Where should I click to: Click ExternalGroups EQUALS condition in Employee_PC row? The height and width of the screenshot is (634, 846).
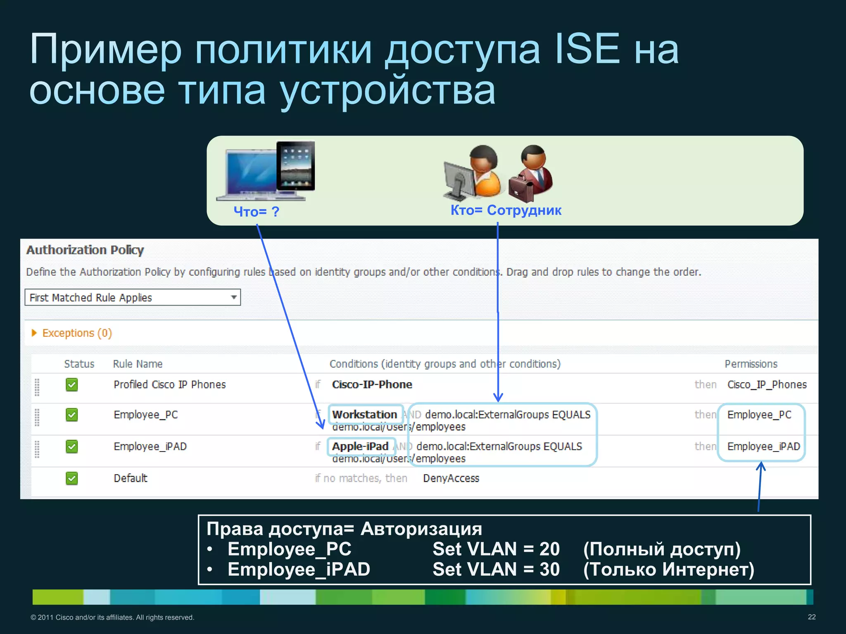click(508, 415)
